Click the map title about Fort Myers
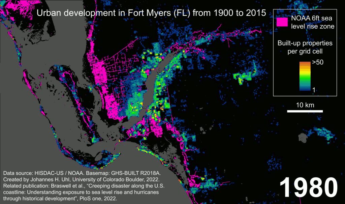Image resolution: width=345 pixels, height=204 pixels. click(x=151, y=13)
